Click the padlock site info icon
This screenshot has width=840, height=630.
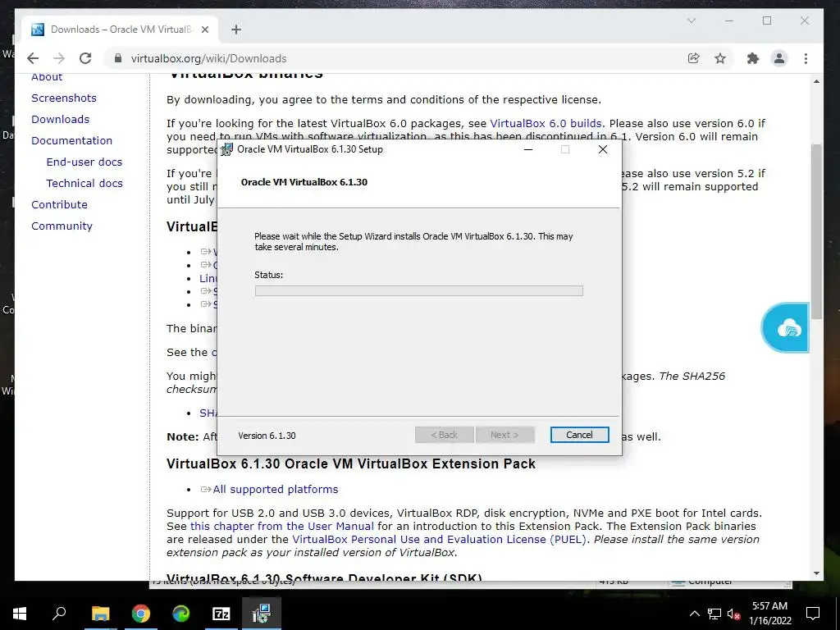click(x=118, y=58)
